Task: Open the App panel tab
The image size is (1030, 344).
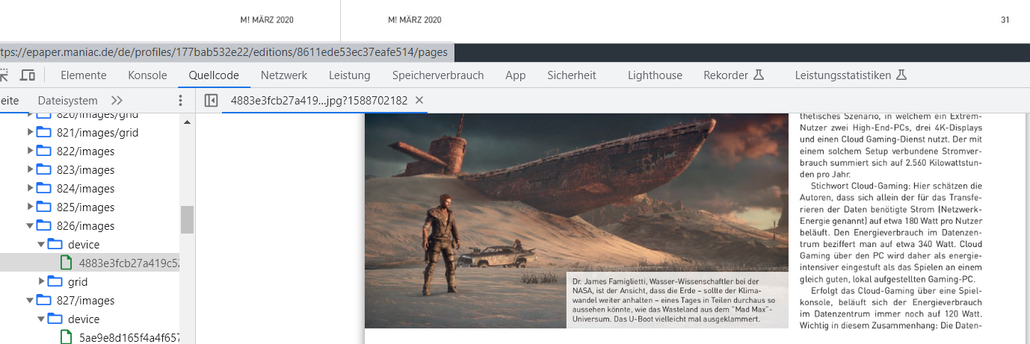Action: [516, 75]
